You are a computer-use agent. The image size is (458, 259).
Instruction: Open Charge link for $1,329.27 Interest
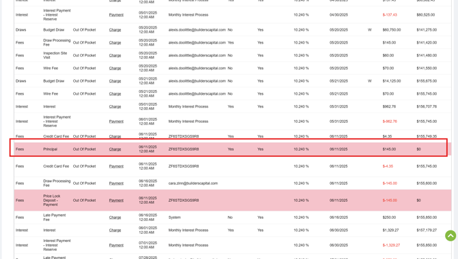[x=115, y=230]
